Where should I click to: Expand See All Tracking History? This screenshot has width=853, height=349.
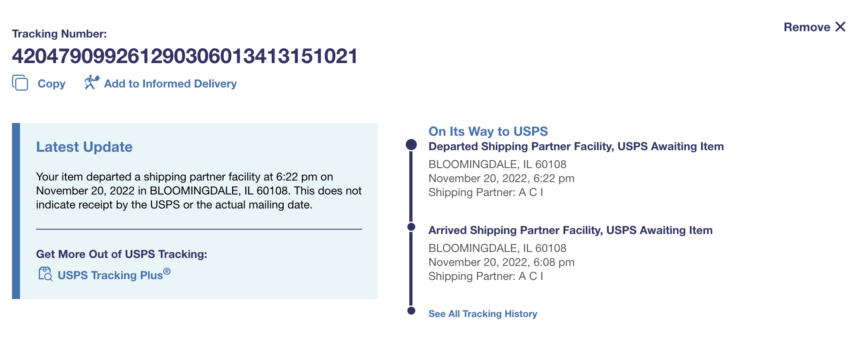click(483, 314)
